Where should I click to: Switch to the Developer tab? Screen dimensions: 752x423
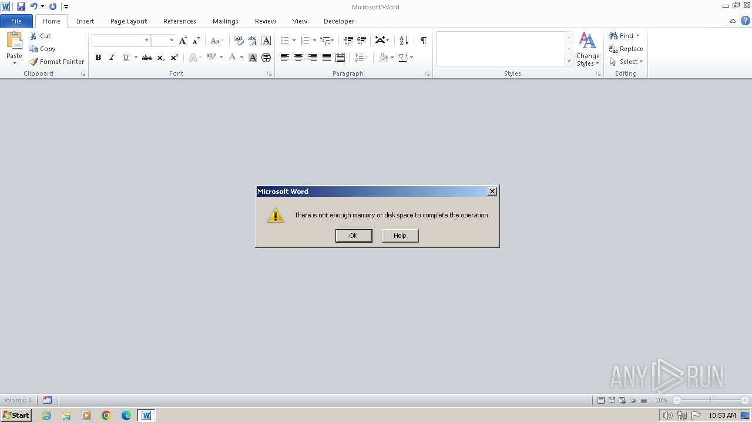click(x=339, y=21)
